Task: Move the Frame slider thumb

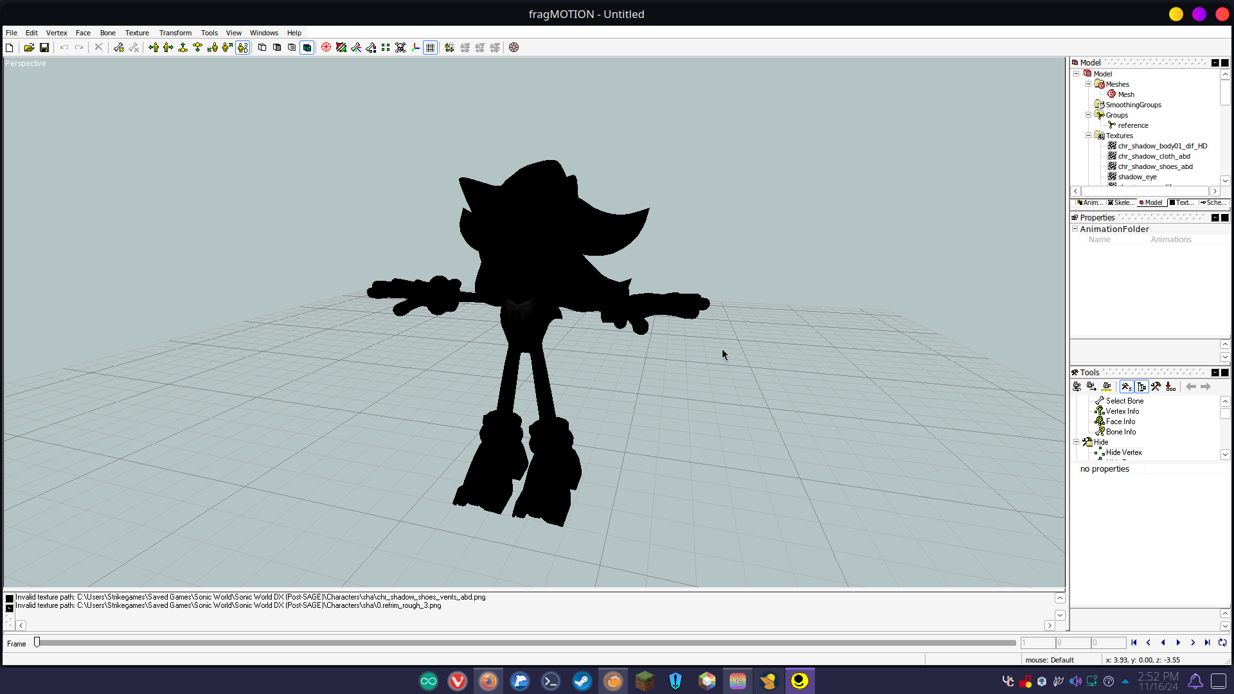Action: [37, 642]
